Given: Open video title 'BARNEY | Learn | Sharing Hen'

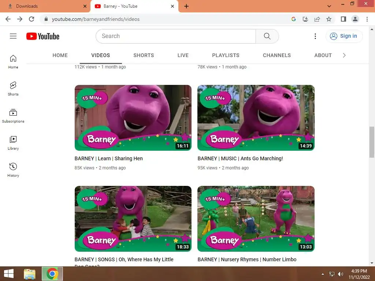Looking at the screenshot, I should [x=108, y=158].
